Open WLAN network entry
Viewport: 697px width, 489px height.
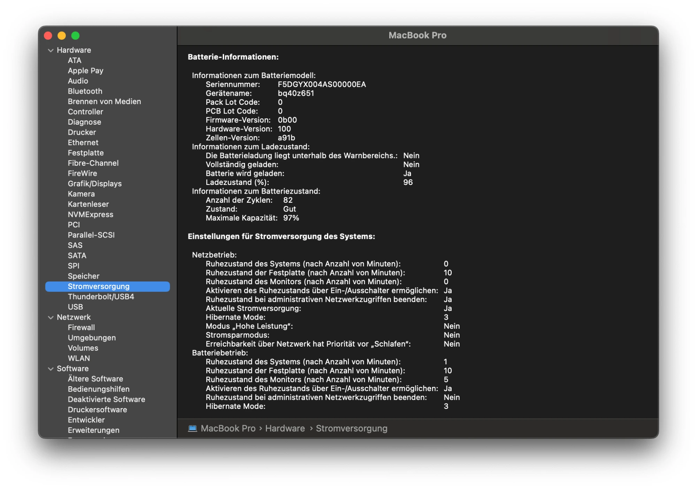(79, 358)
